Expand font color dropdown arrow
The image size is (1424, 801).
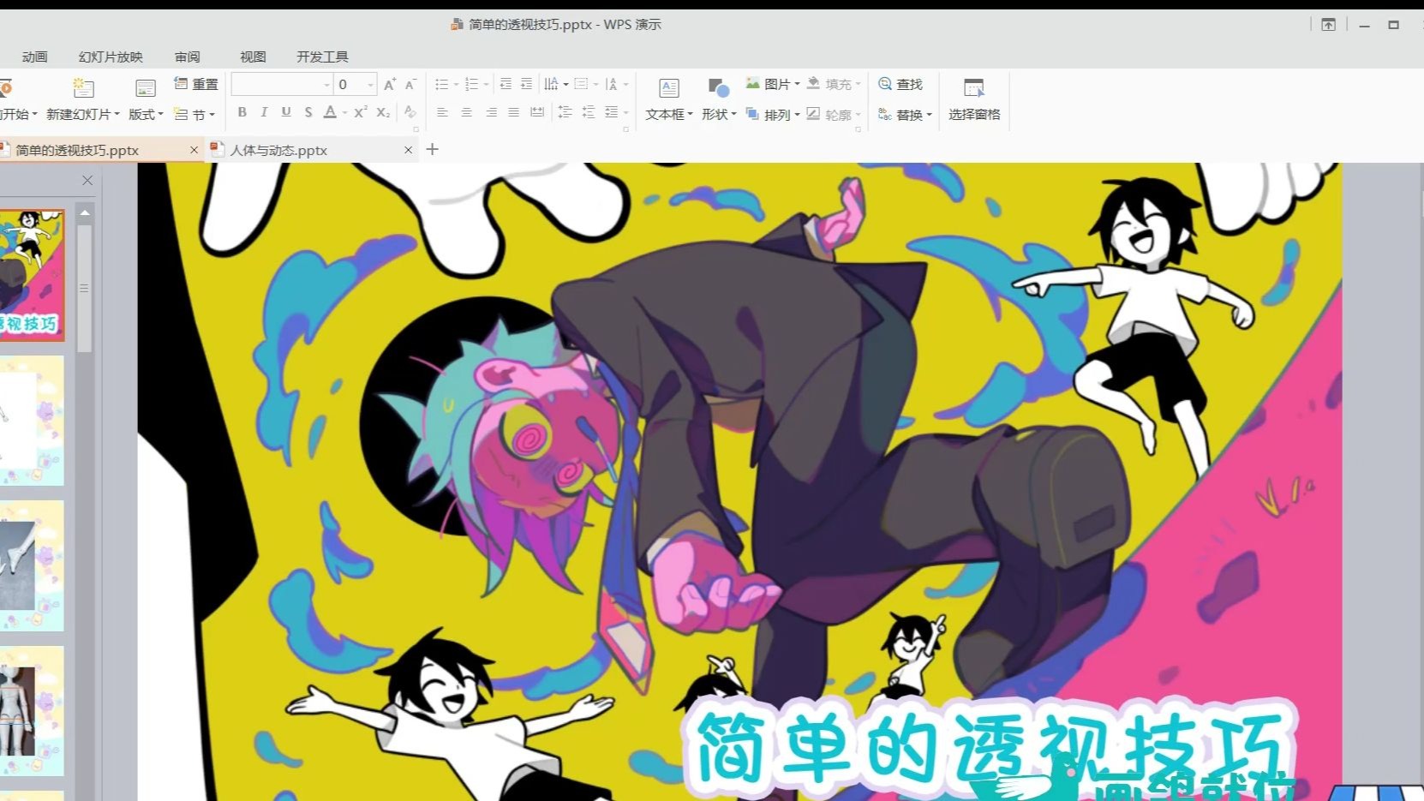pyautogui.click(x=344, y=113)
